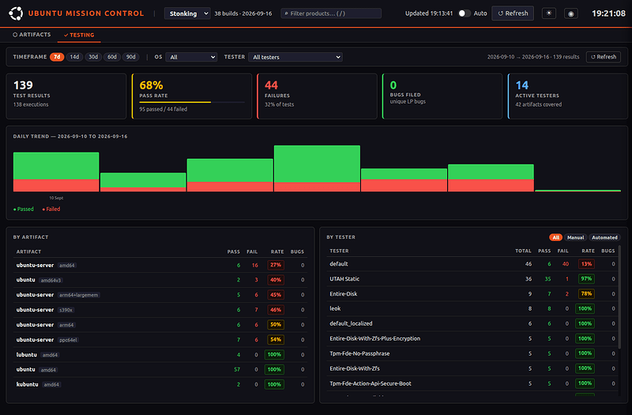Select the Tpm-Fde-No-Passphrase tester row
Screen dimensions: 632x415
tap(472, 353)
